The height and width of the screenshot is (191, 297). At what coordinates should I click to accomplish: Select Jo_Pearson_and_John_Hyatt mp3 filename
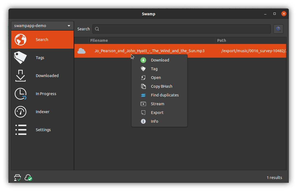point(149,51)
